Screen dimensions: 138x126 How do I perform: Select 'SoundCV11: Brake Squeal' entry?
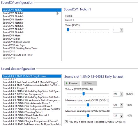[x=32, y=42]
